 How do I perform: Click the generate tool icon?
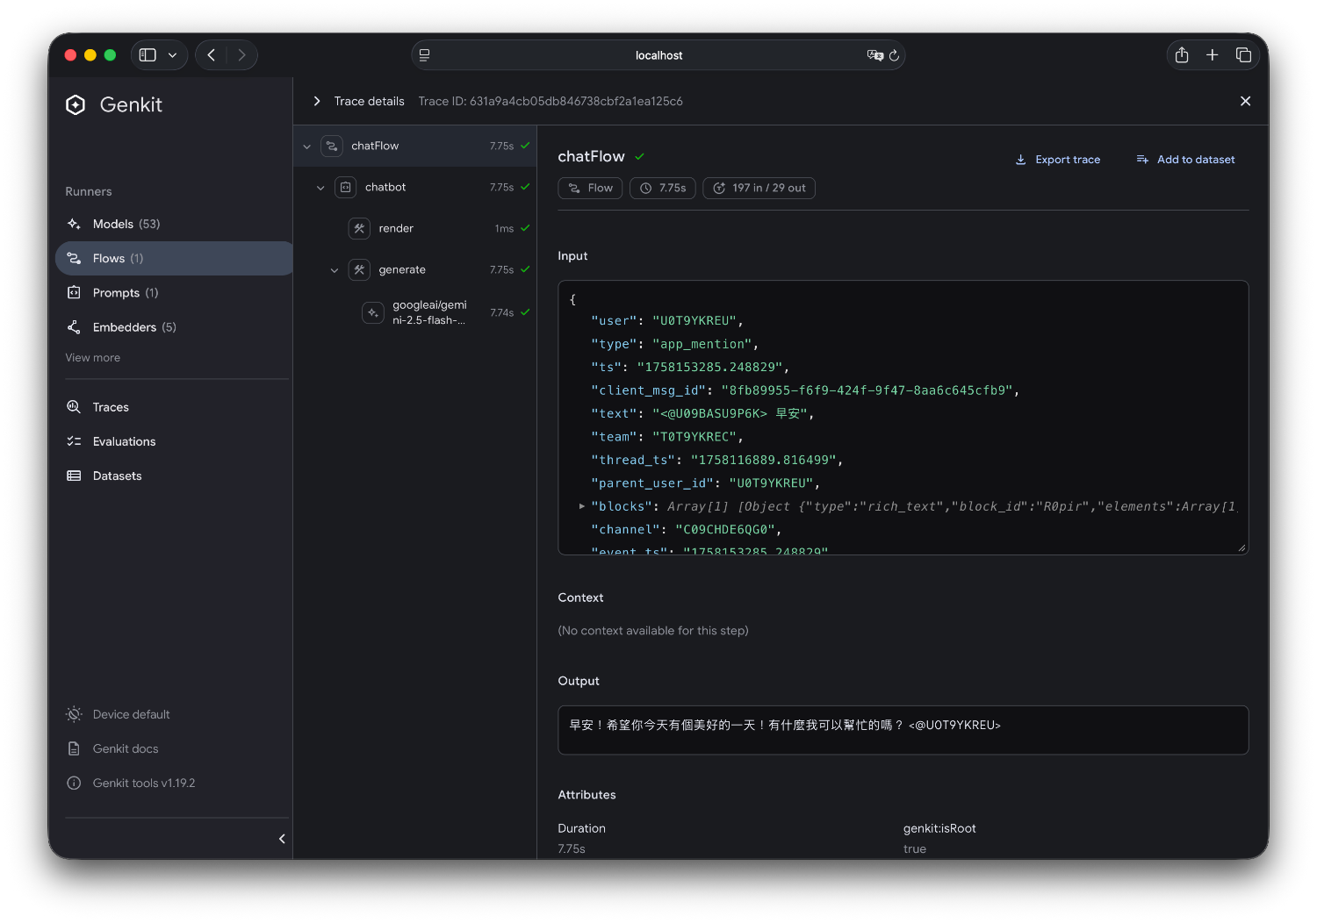(x=359, y=269)
